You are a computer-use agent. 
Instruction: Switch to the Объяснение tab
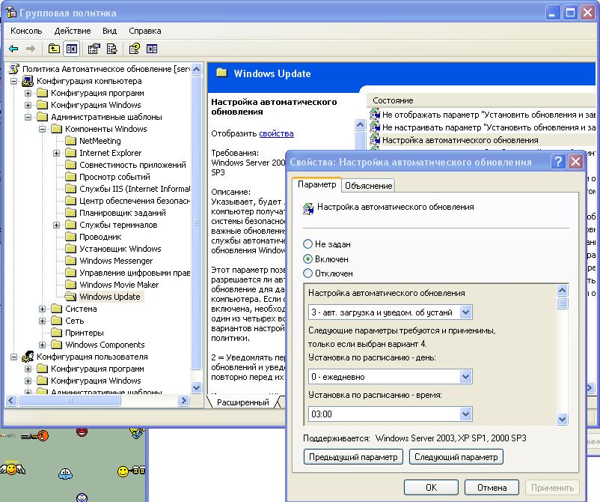(x=368, y=186)
